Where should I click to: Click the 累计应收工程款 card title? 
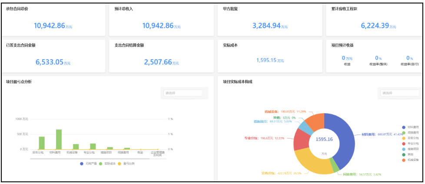tap(344, 9)
